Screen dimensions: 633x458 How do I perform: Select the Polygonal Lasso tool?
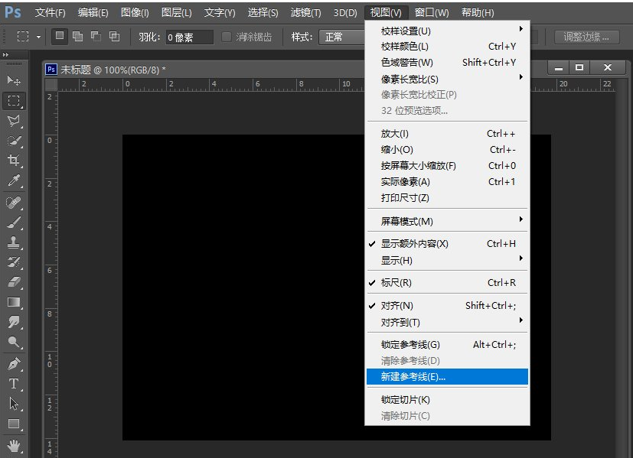14,121
